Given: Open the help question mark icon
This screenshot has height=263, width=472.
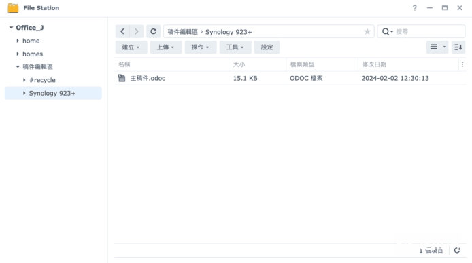Looking at the screenshot, I should (x=414, y=8).
